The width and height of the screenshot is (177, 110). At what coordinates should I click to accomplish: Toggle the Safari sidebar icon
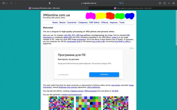click(4, 3)
